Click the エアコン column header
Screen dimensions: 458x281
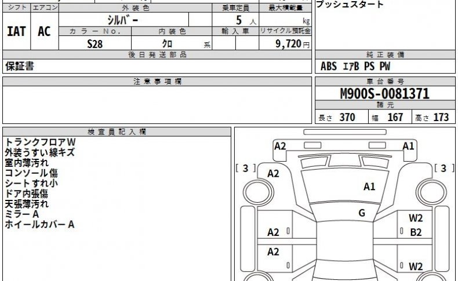click(x=45, y=8)
